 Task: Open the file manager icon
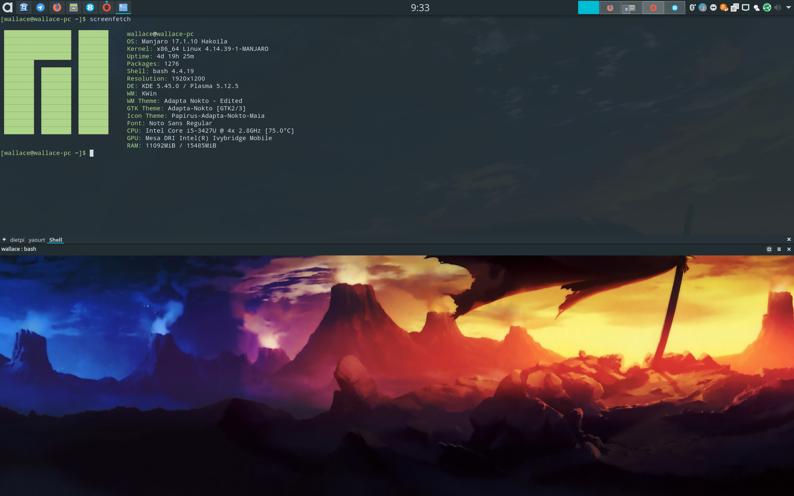pos(73,7)
